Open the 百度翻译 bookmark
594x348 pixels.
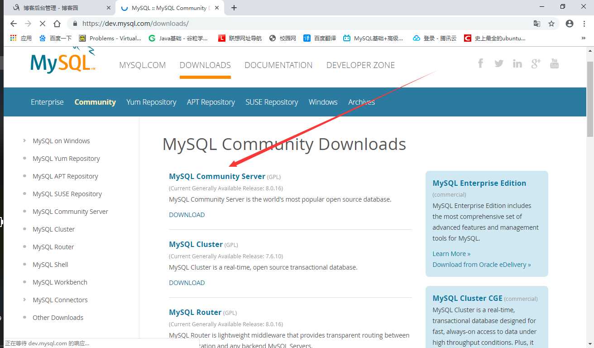click(320, 38)
